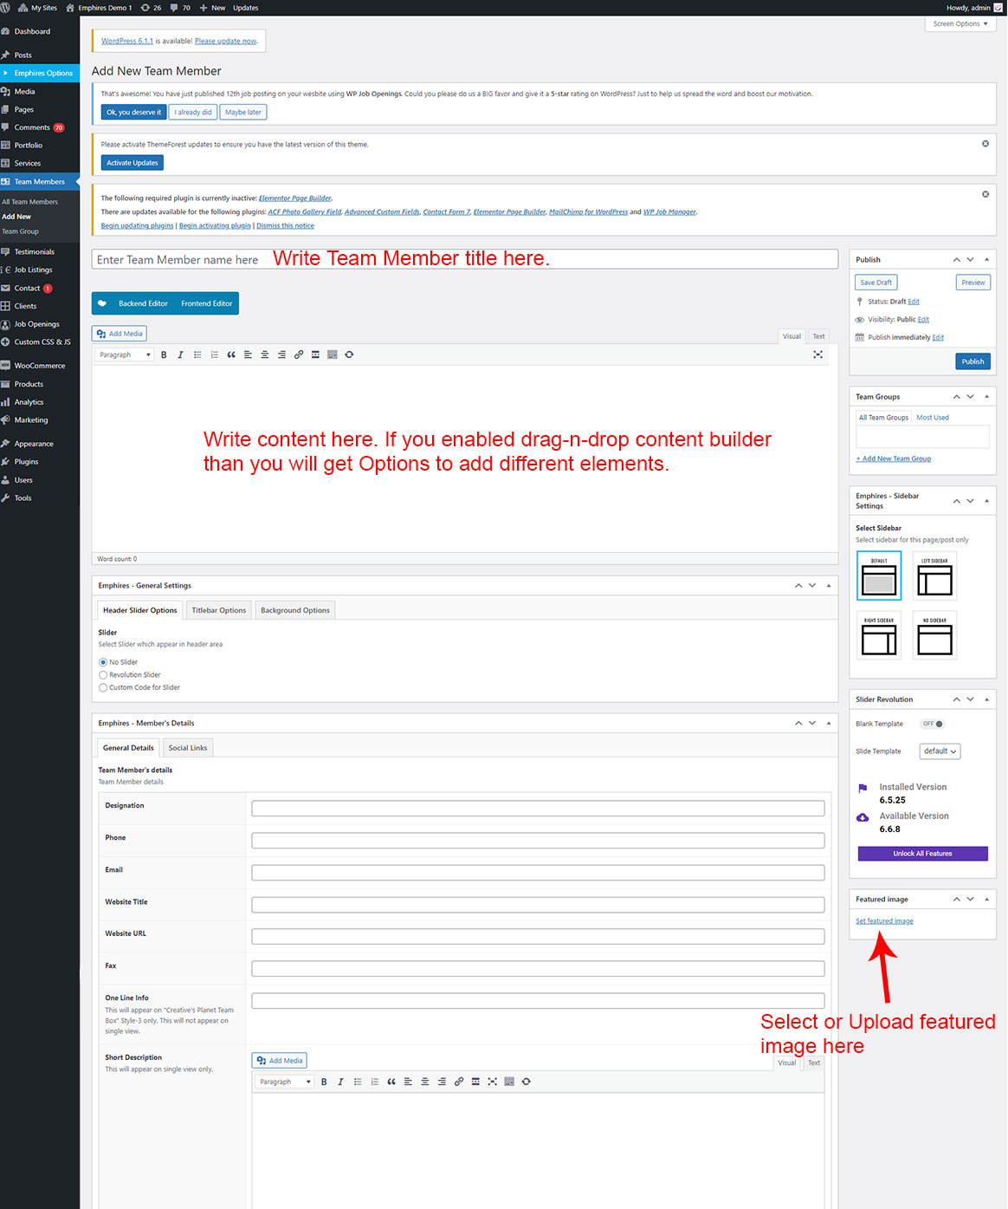
Task: Dismiss the ThemeForest updates notice
Action: tap(985, 144)
